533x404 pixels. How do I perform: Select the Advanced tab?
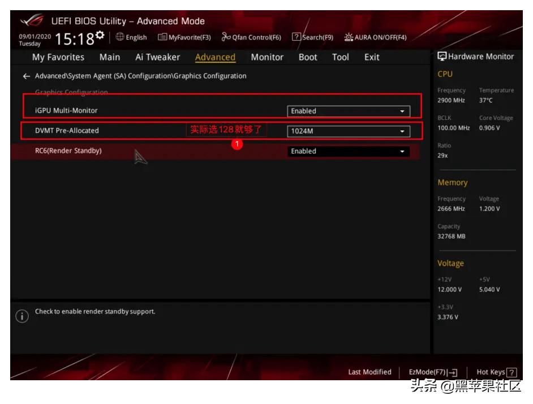tap(215, 57)
